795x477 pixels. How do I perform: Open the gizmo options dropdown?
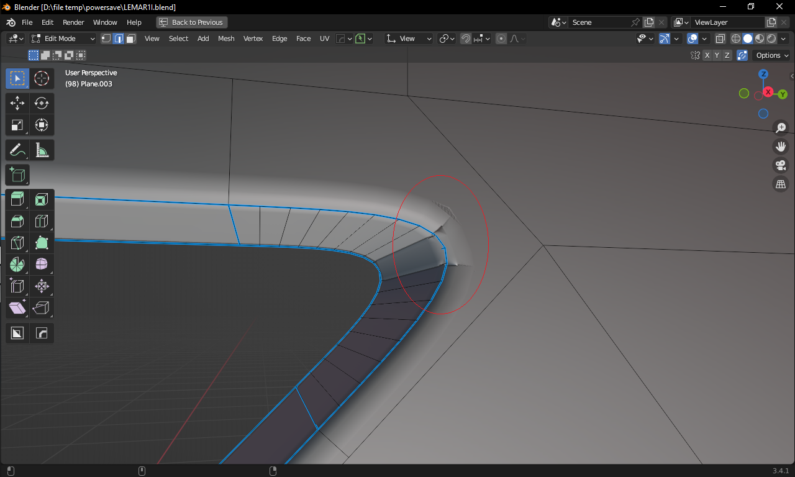coord(676,39)
